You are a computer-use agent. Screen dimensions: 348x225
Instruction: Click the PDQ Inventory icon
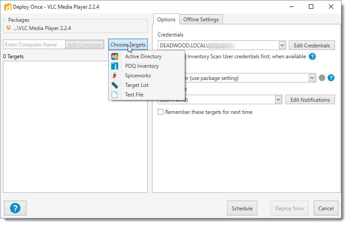pos(115,66)
